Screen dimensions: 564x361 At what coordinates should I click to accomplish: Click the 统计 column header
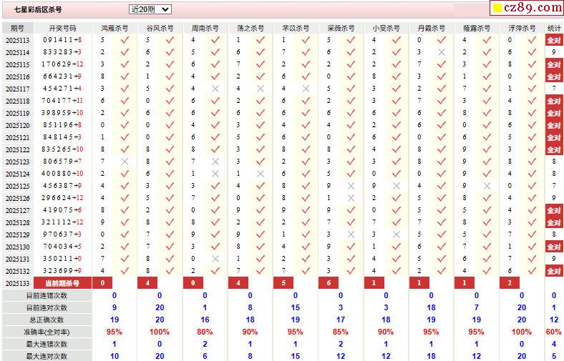554,28
